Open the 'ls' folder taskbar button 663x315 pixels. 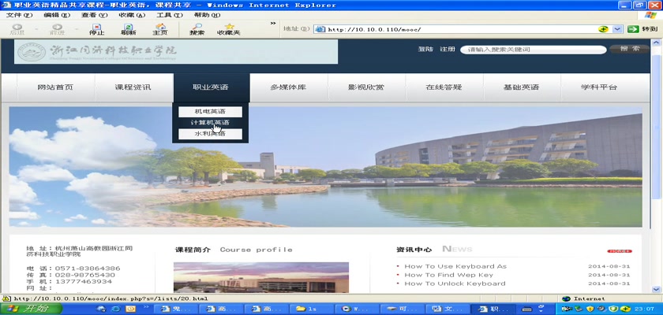click(313, 309)
